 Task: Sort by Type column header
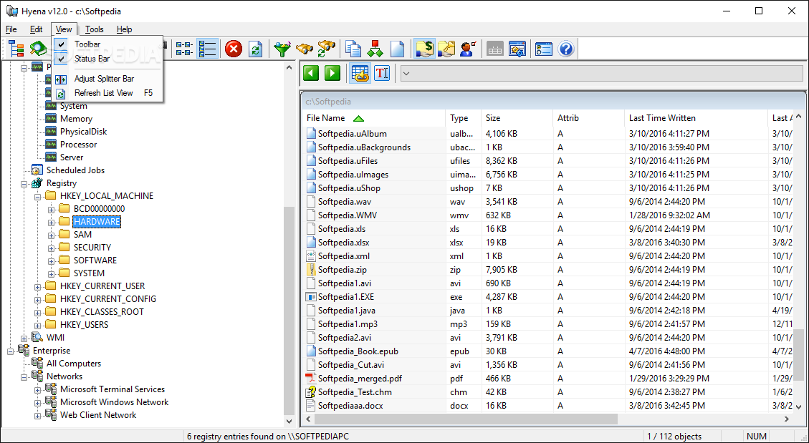click(x=464, y=118)
